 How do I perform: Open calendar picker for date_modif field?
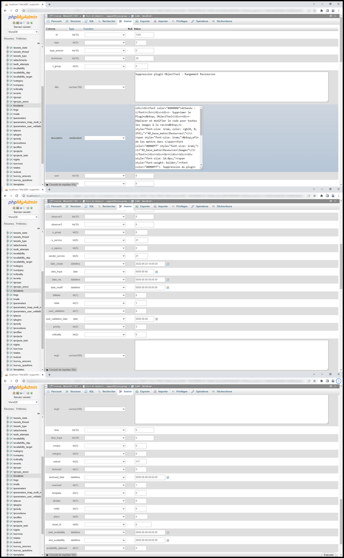pos(168,287)
